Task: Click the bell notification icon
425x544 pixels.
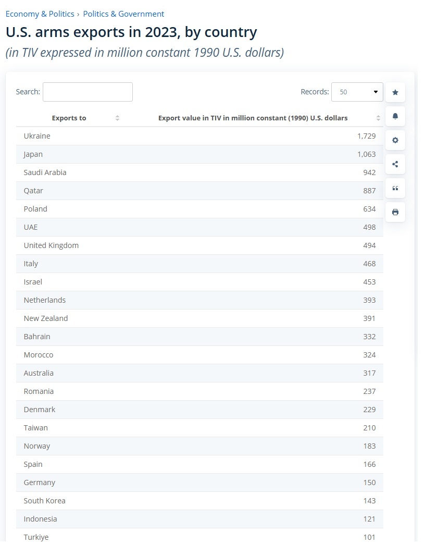Action: coord(395,116)
